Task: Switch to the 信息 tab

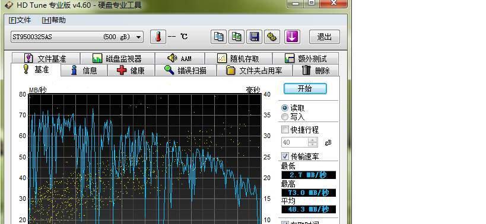Action: pyautogui.click(x=84, y=71)
